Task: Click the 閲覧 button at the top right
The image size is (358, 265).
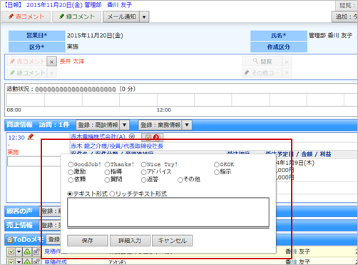Action: [x=347, y=5]
